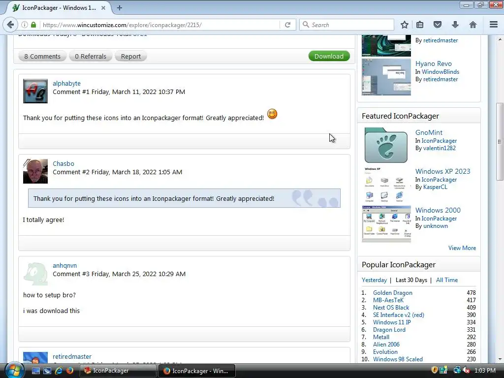Click the Windows 2000 preview thumbnail
This screenshot has width=504, height=378.
pyautogui.click(x=386, y=224)
